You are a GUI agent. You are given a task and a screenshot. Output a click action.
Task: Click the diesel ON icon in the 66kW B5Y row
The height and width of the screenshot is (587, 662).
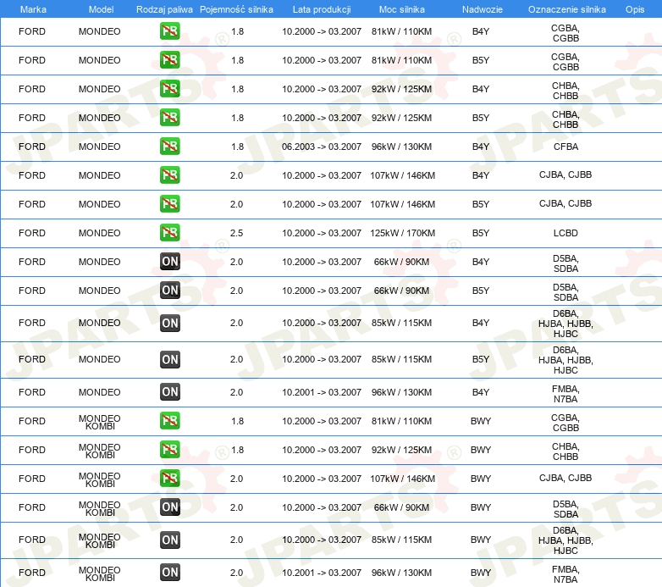click(169, 291)
